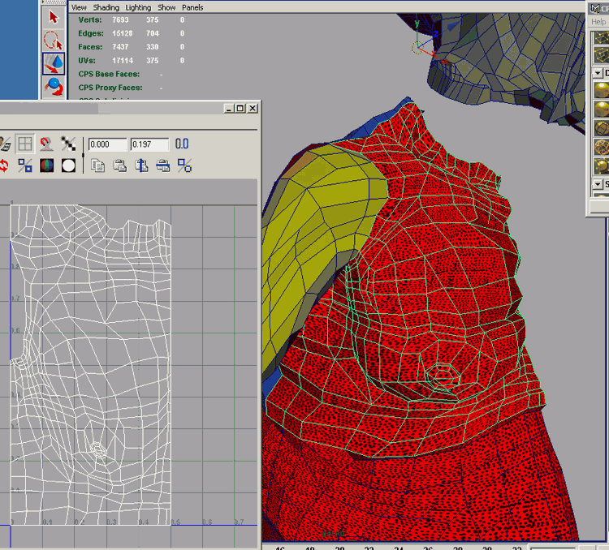Screen dimensions: 609x550
Task: Choose the Move tool in toolbox
Action: (x=54, y=62)
